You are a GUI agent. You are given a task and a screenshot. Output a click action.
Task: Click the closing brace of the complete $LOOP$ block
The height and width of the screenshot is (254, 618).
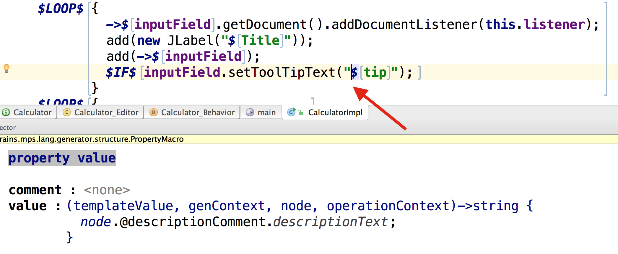click(x=95, y=88)
